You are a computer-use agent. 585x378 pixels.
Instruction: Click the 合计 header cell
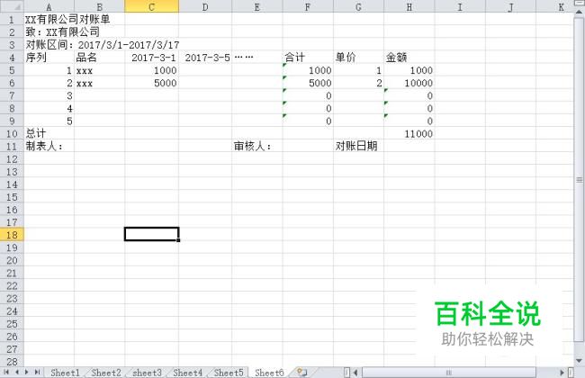click(x=308, y=57)
